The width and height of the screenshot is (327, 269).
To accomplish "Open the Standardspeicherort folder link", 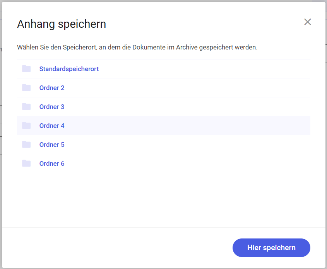I will (69, 69).
